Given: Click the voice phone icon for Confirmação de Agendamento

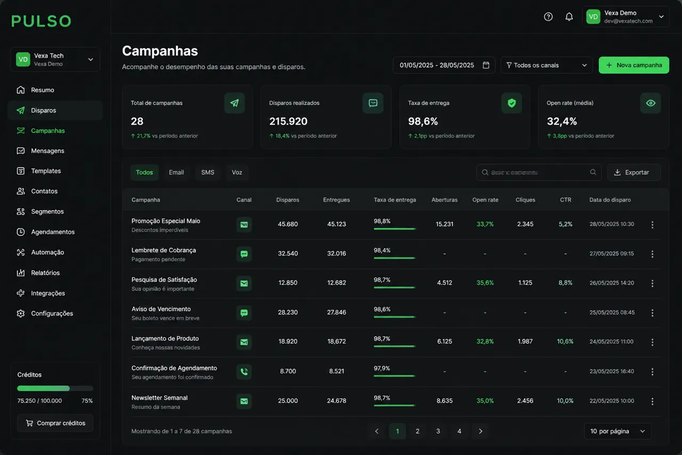Looking at the screenshot, I should (x=244, y=371).
